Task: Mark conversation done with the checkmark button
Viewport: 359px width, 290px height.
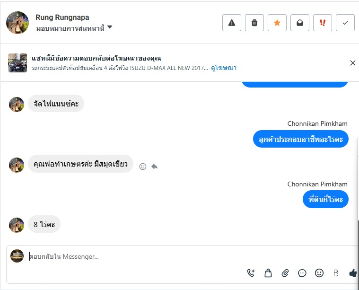Action: 345,23
